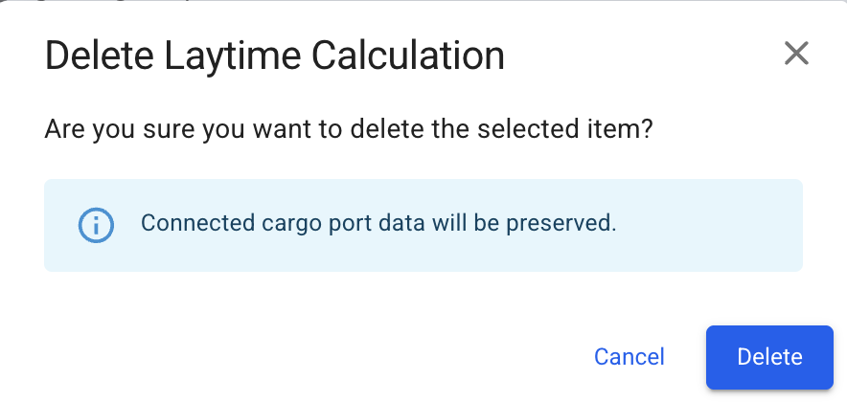The width and height of the screenshot is (847, 402).
Task: Click the "Delete Laytime Calculation" title
Action: click(275, 56)
